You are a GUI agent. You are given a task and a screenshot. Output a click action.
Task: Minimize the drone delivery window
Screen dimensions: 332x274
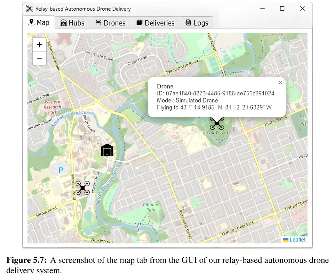tap(262, 9)
